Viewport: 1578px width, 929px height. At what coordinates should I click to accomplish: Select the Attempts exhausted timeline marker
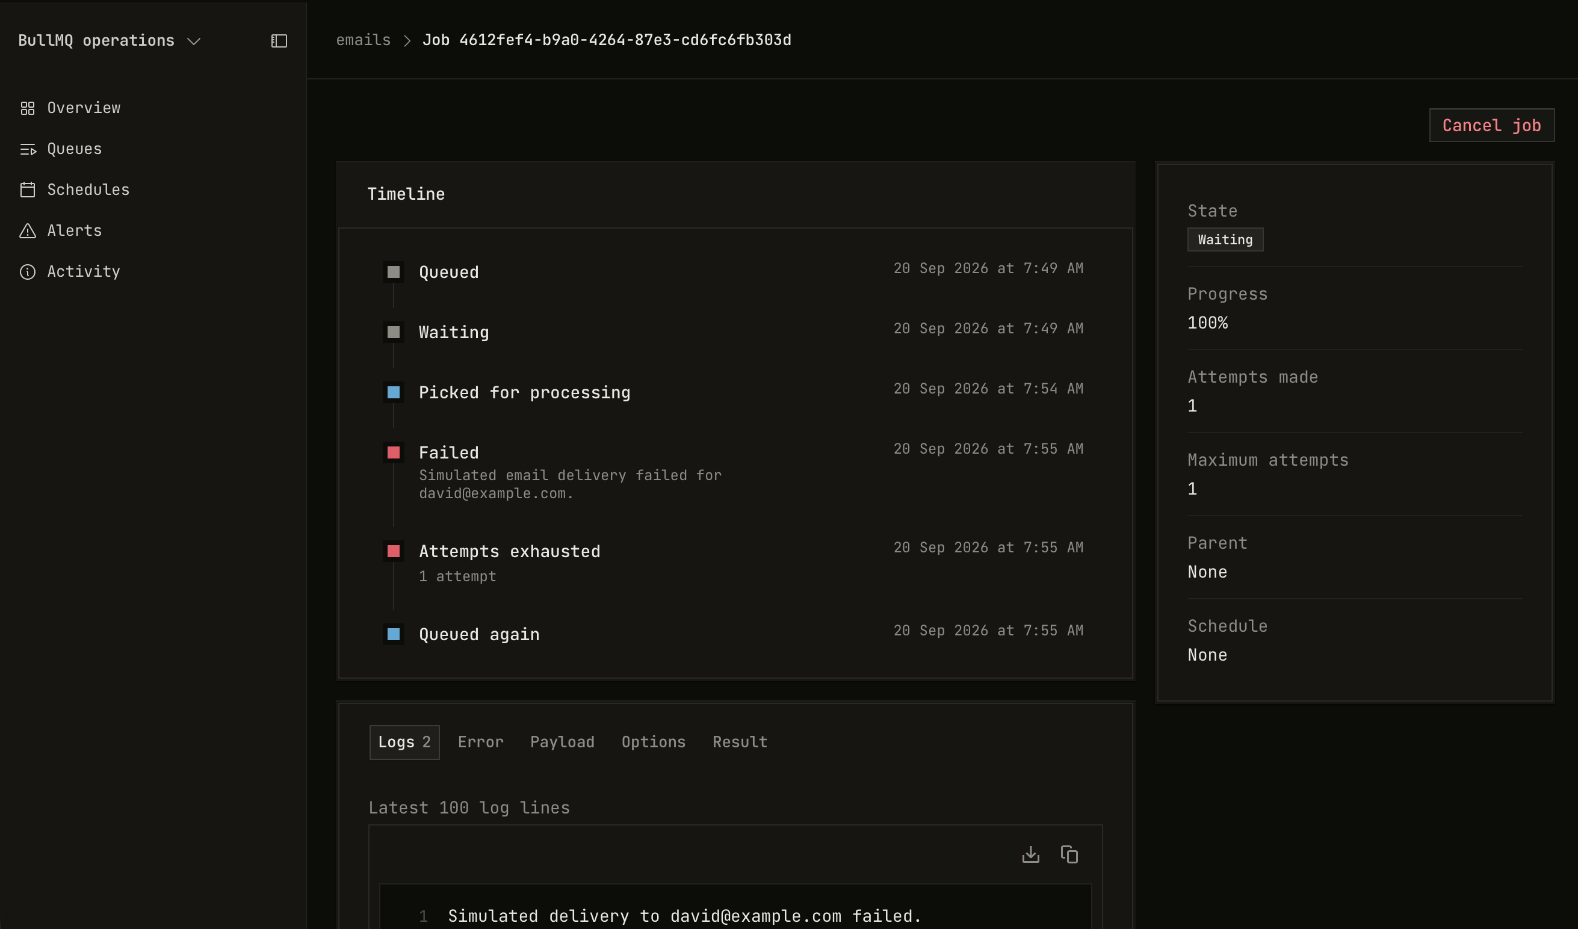point(393,552)
